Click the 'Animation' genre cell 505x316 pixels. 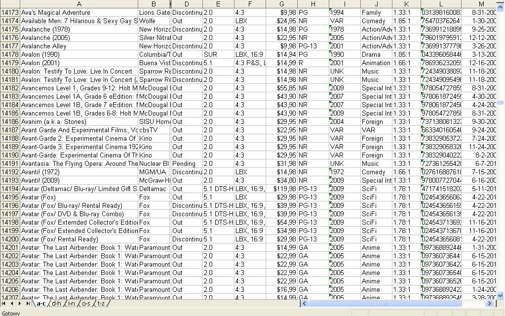point(376,63)
